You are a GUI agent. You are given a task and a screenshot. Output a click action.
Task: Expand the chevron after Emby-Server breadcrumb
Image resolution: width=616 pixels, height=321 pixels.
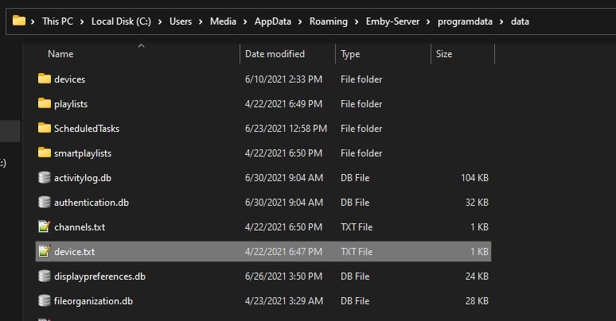coord(430,21)
